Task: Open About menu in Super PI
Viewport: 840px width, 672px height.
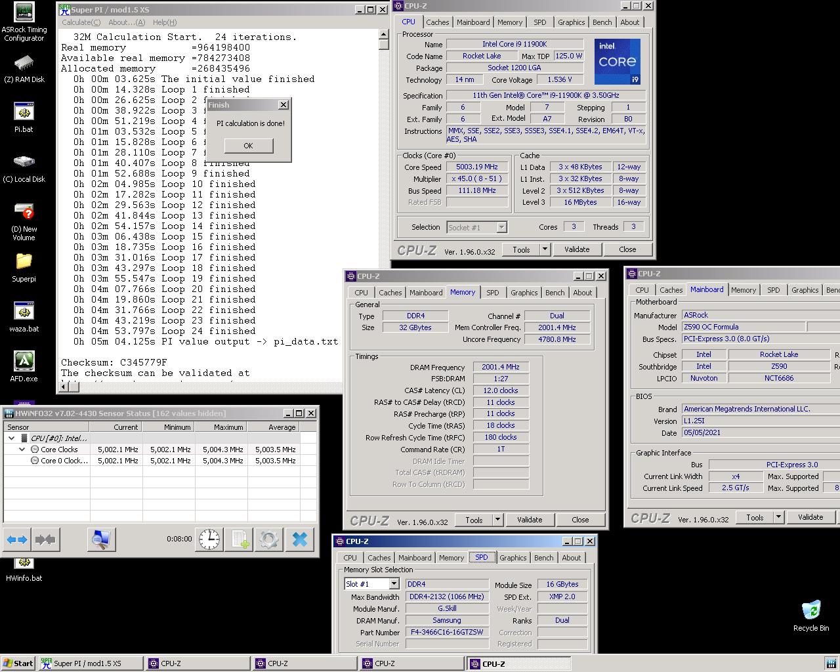Action: click(x=127, y=22)
